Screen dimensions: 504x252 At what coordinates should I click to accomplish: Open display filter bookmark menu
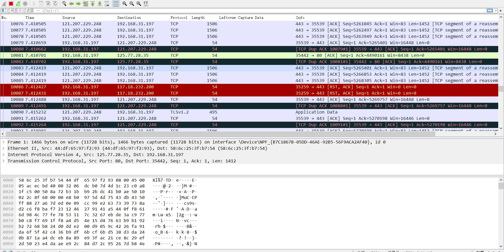3,11
